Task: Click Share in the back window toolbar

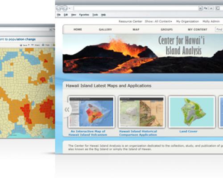Action: point(36,45)
